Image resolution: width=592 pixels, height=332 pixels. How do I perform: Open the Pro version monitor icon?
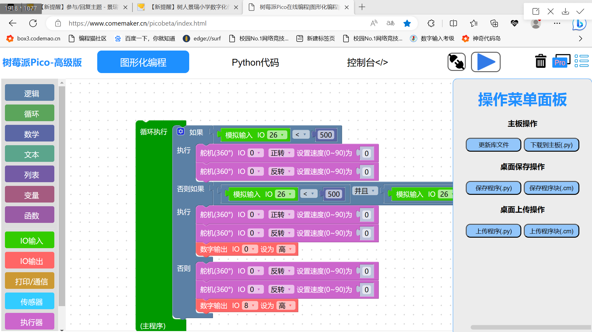(x=561, y=61)
